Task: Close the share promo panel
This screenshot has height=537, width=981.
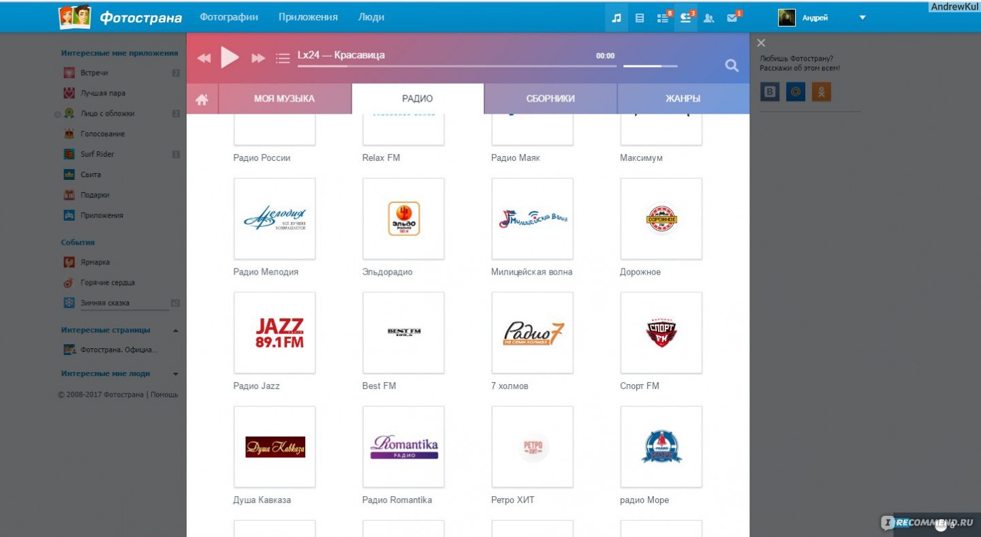Action: click(761, 43)
